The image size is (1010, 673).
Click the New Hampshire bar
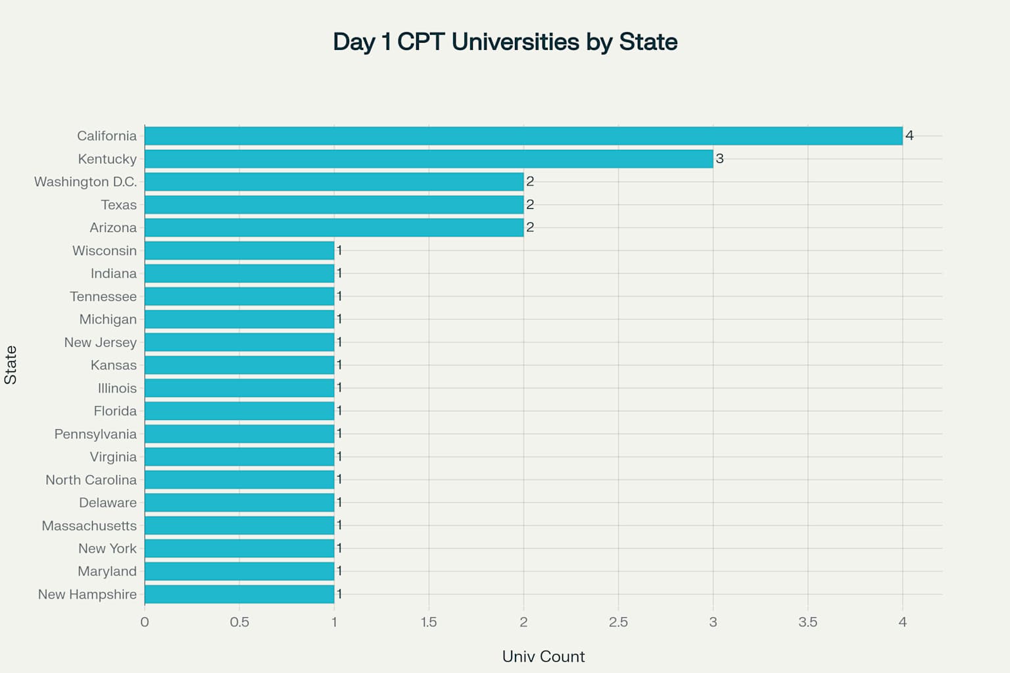[x=239, y=594]
